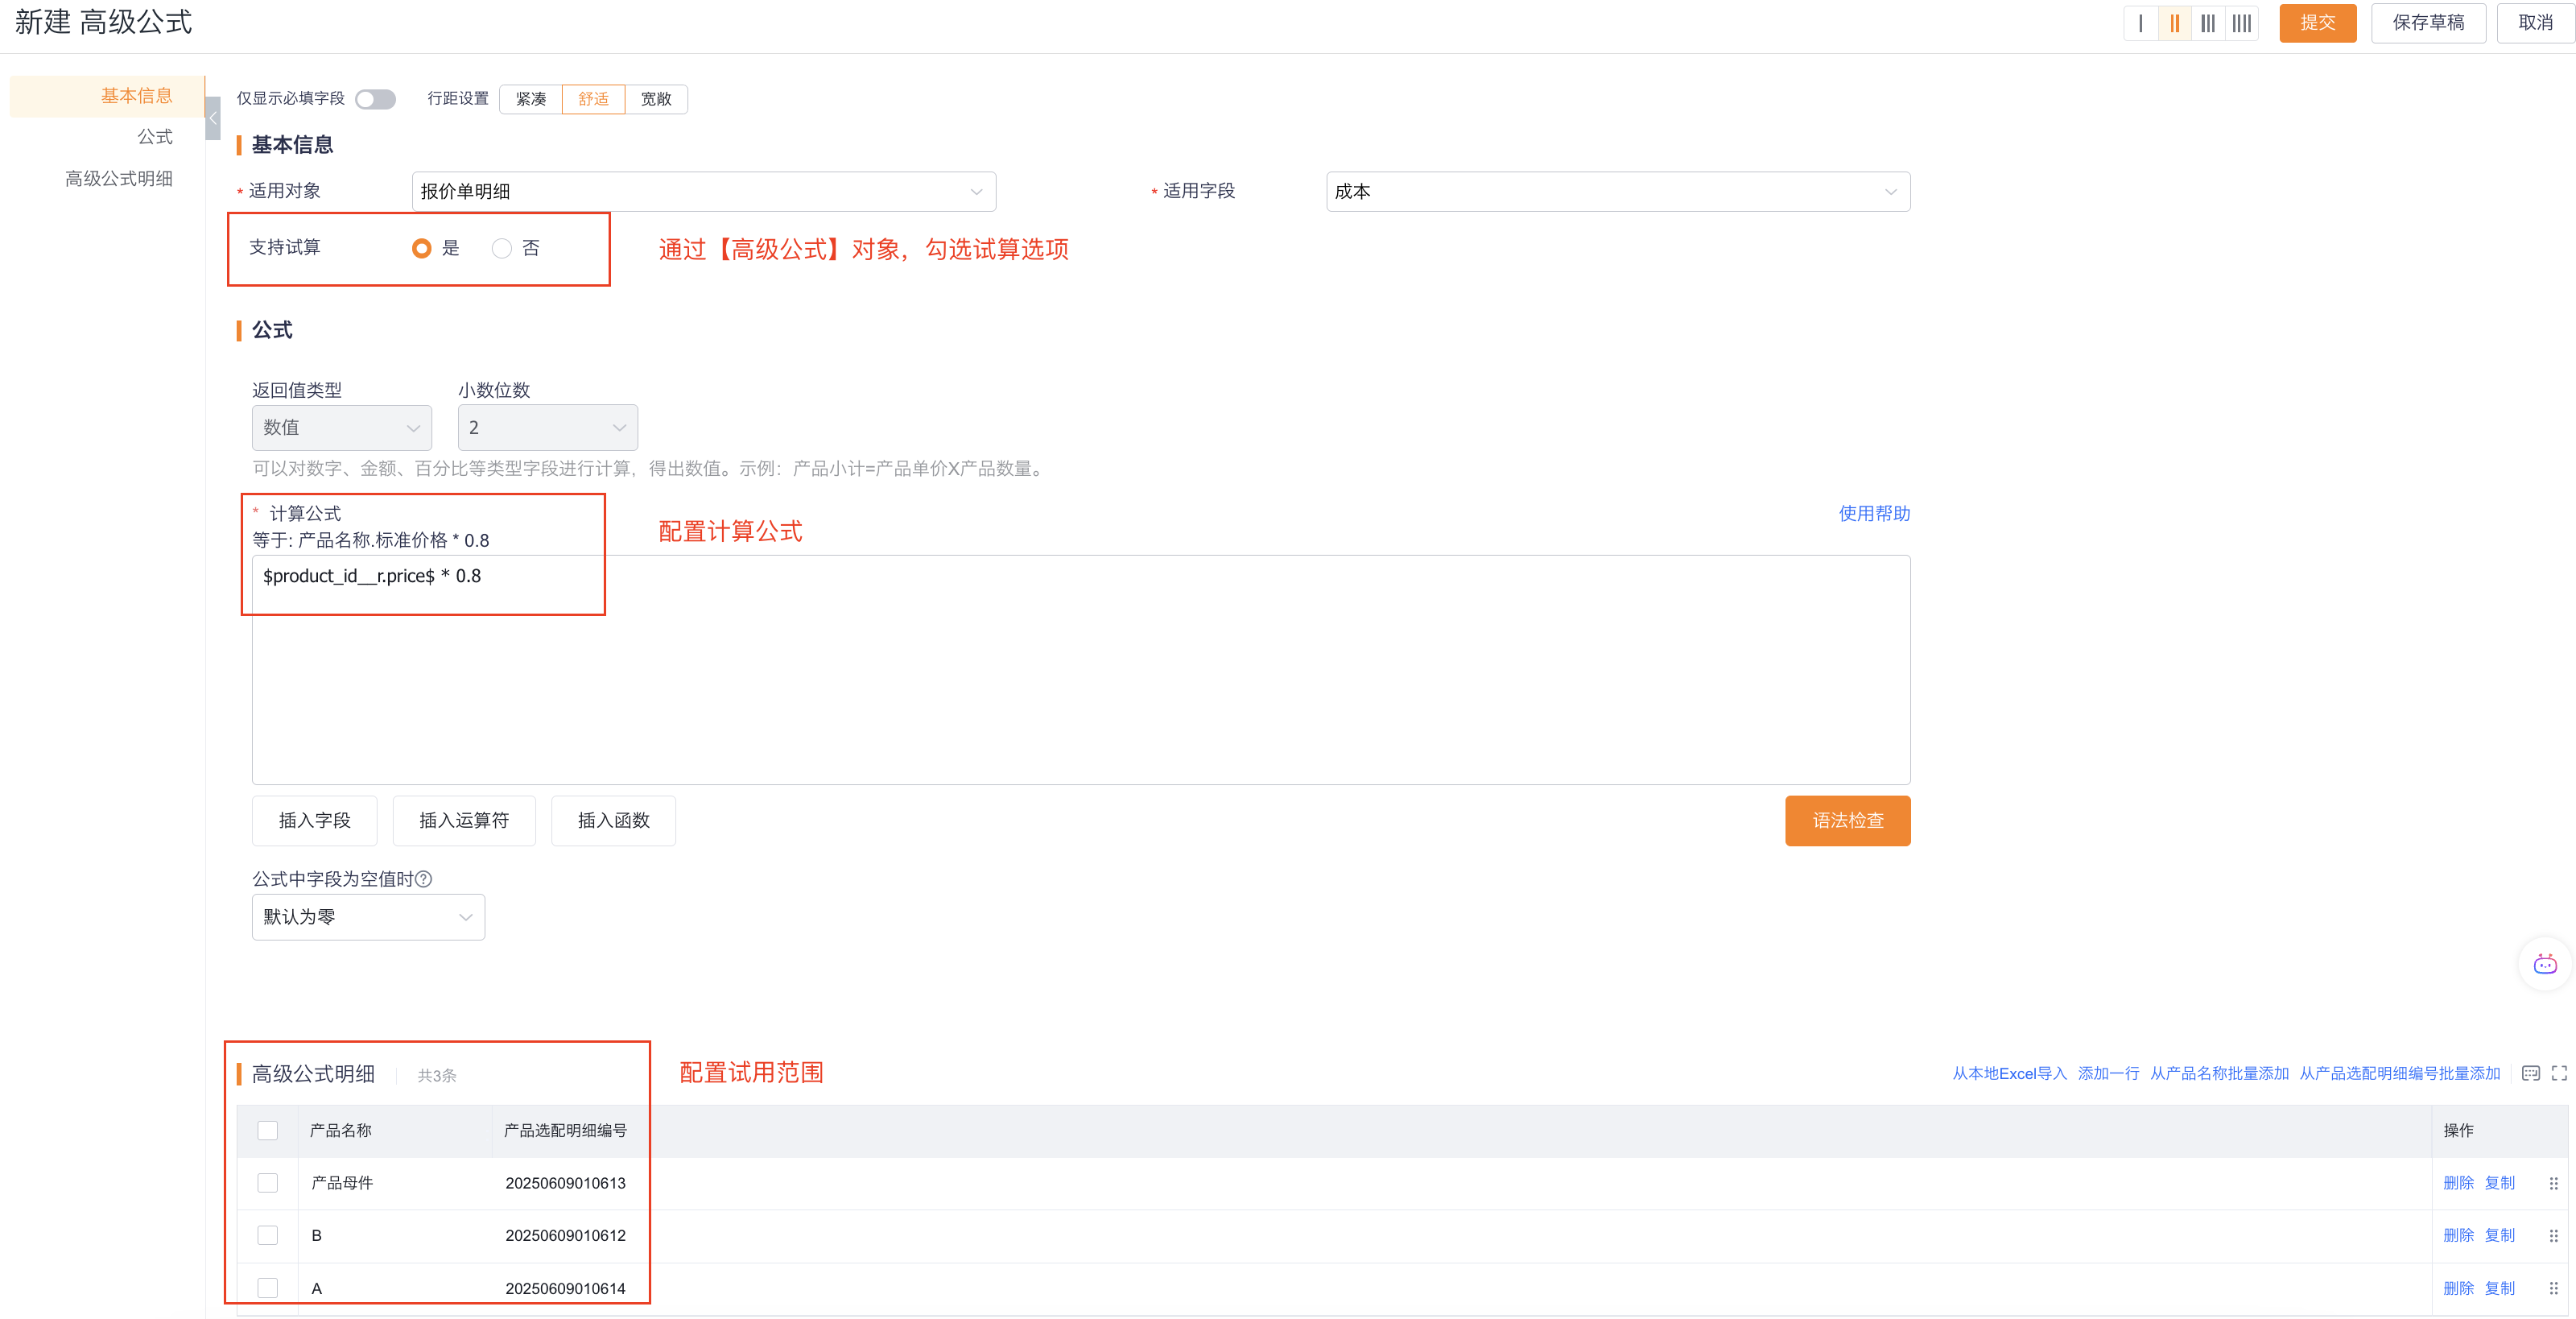
Task: Check the row A checkbox
Action: (267, 1288)
